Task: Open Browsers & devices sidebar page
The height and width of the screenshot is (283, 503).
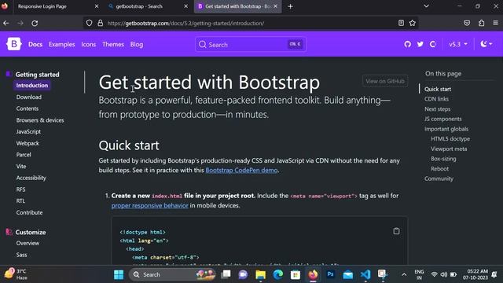Action: click(x=40, y=120)
